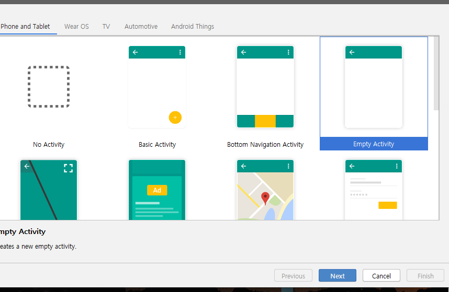Click the fullscreen expand icon in the Fullscreen template
This screenshot has height=292, width=449.
(x=68, y=168)
